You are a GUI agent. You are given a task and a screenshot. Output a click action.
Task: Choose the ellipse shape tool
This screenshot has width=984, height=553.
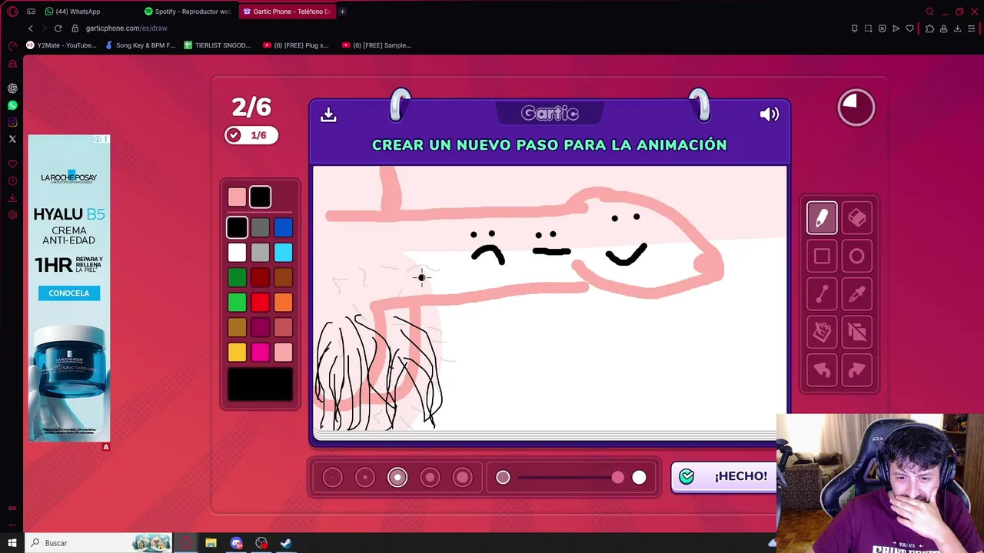tap(857, 257)
